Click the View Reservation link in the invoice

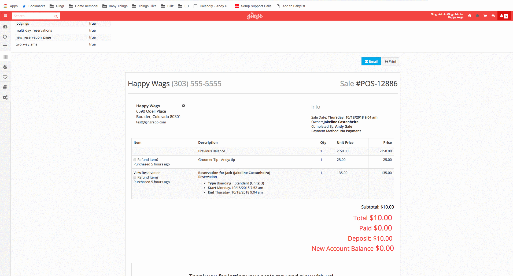tap(147, 173)
